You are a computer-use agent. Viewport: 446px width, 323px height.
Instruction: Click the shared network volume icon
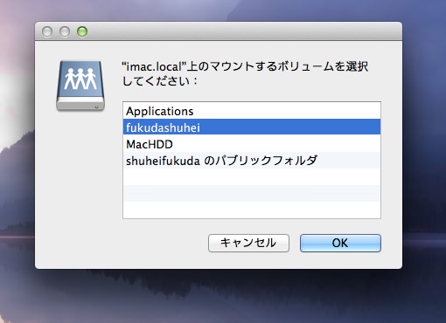(x=80, y=86)
